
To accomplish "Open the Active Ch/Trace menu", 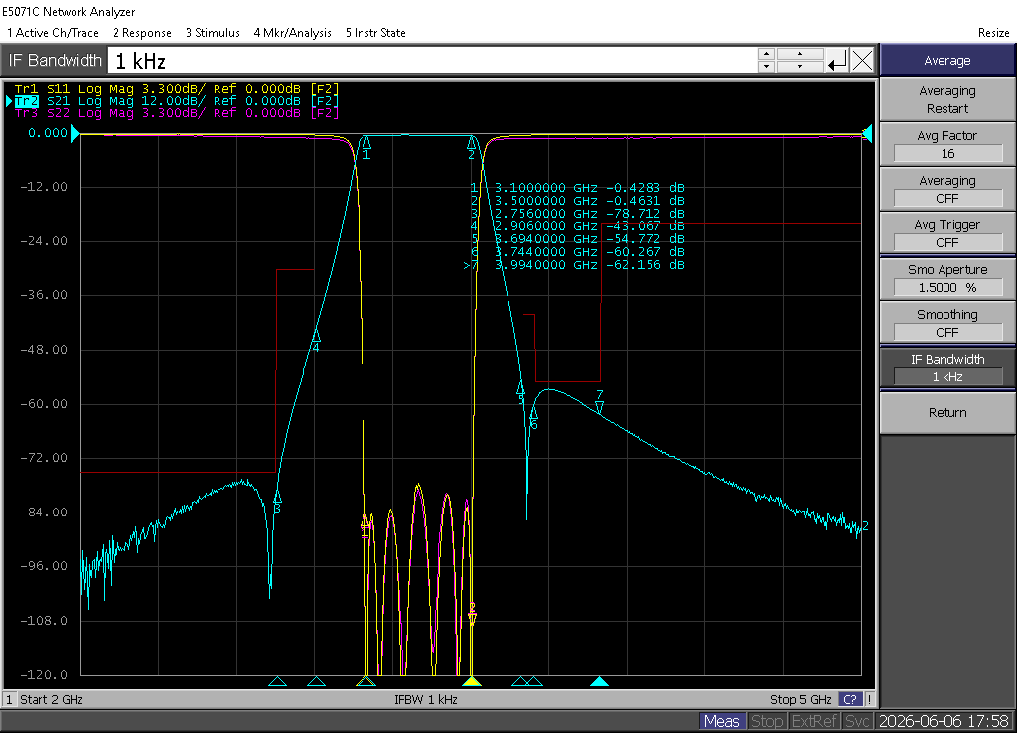I will 54,33.
